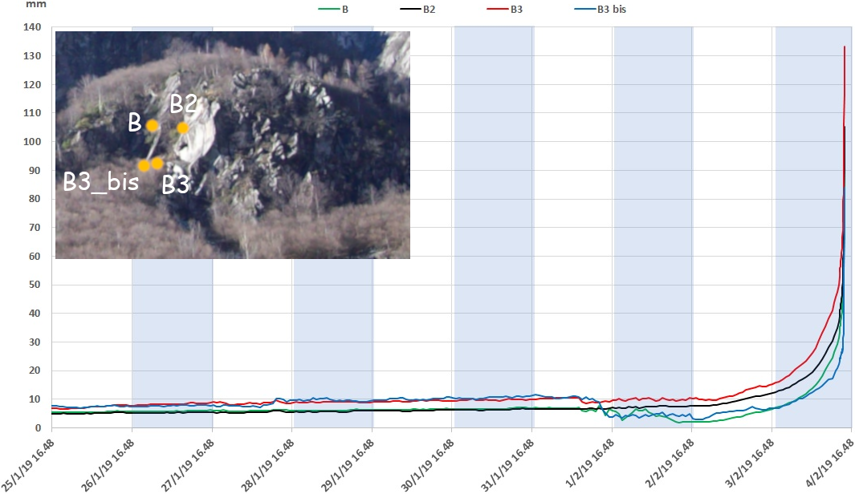
Task: Click the orange dot next to B label
Action: (x=152, y=126)
